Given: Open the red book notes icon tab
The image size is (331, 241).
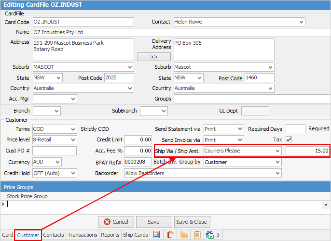Looking at the screenshot, I should coord(170,234).
